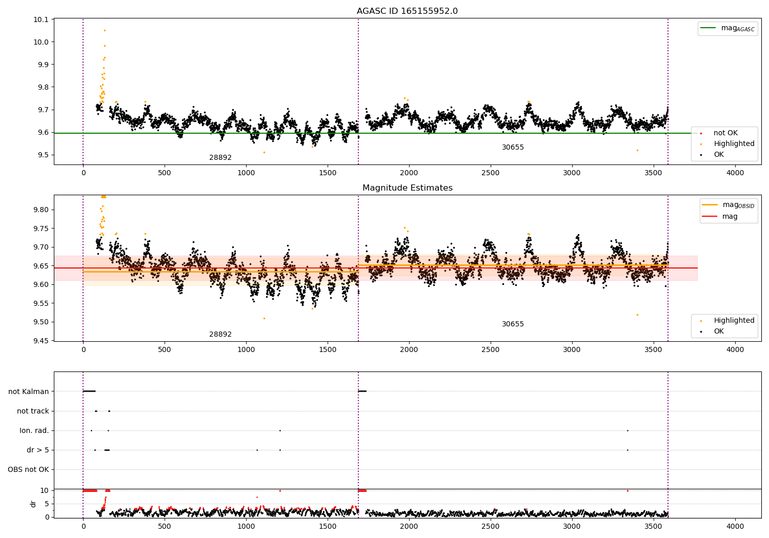This screenshot has height=538, width=769.
Task: Click the 'Ion. rad.' row label
Action: click(x=34, y=431)
